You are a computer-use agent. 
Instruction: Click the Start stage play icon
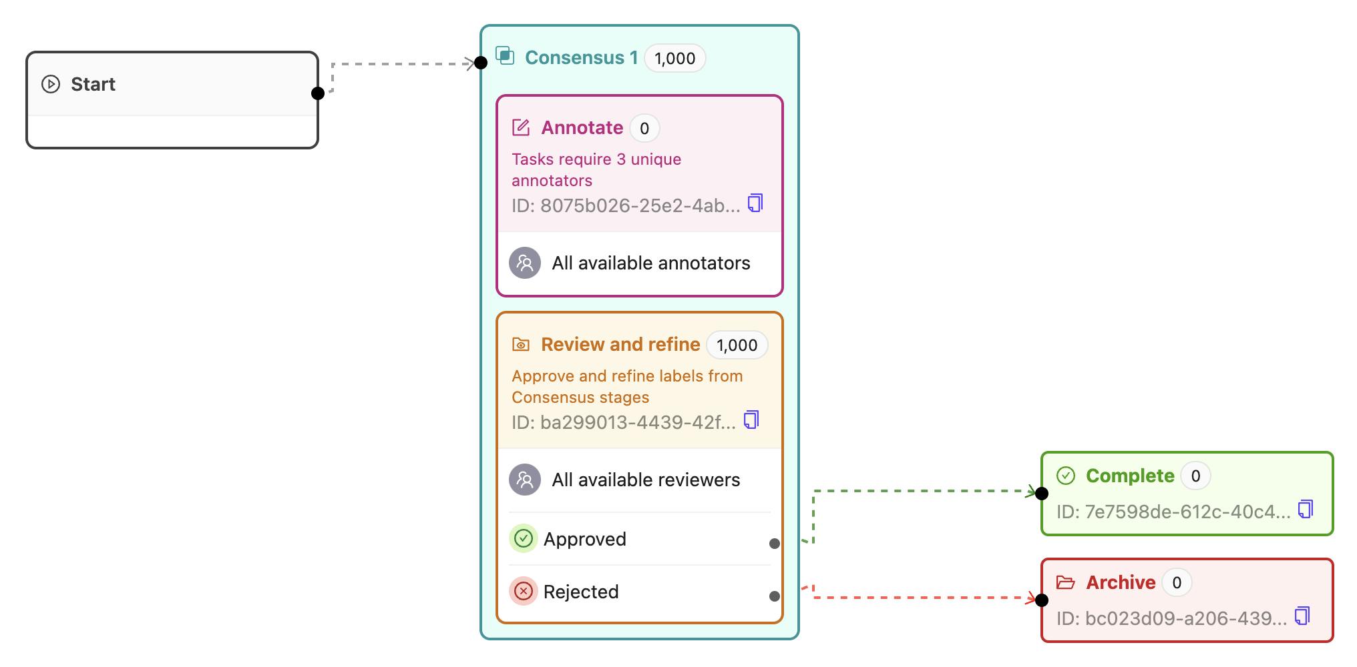51,84
